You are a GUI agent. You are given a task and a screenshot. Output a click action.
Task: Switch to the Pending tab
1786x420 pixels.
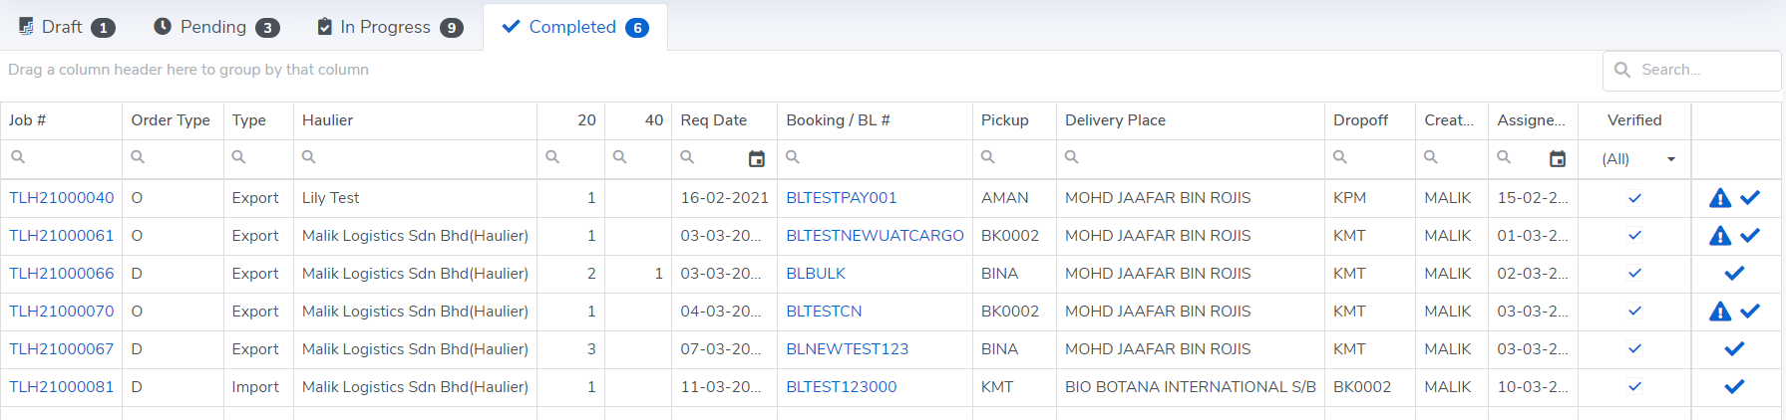coord(216,27)
